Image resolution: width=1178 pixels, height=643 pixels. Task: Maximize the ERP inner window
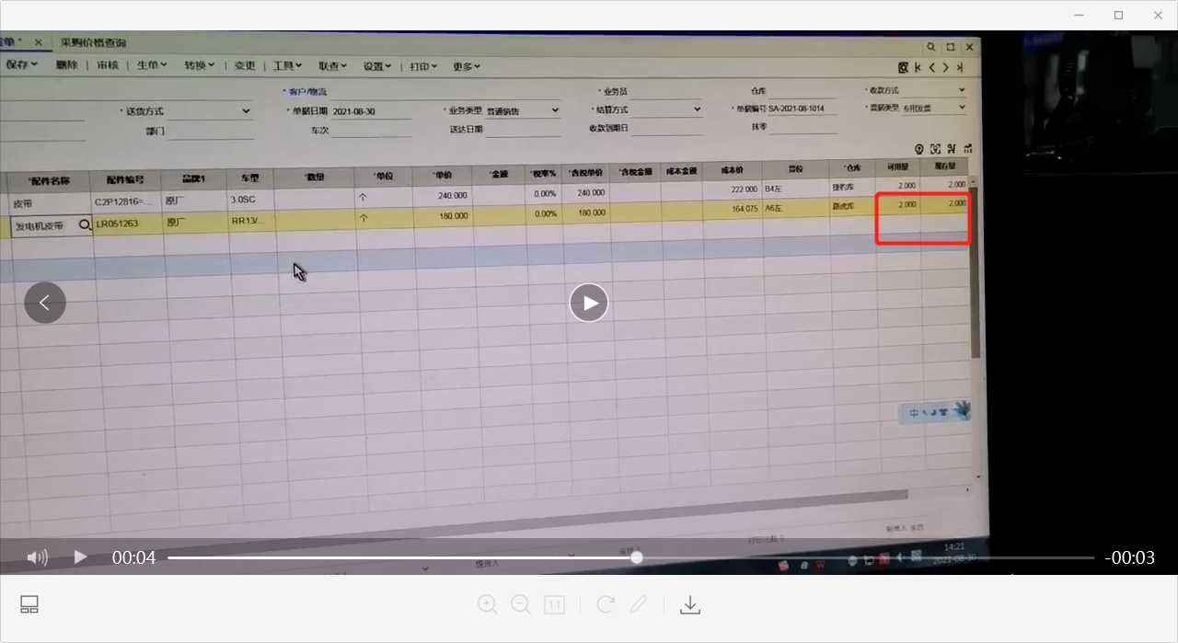951,46
